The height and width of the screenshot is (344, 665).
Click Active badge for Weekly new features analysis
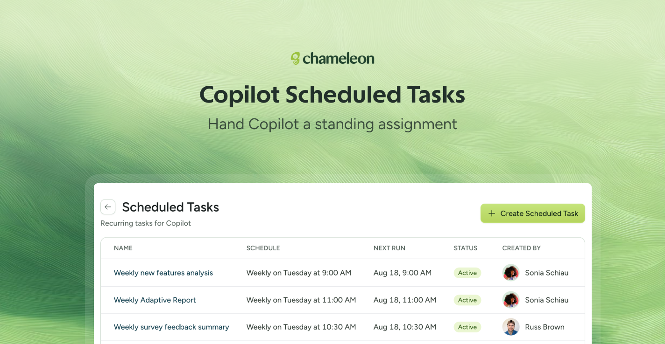[x=467, y=273]
